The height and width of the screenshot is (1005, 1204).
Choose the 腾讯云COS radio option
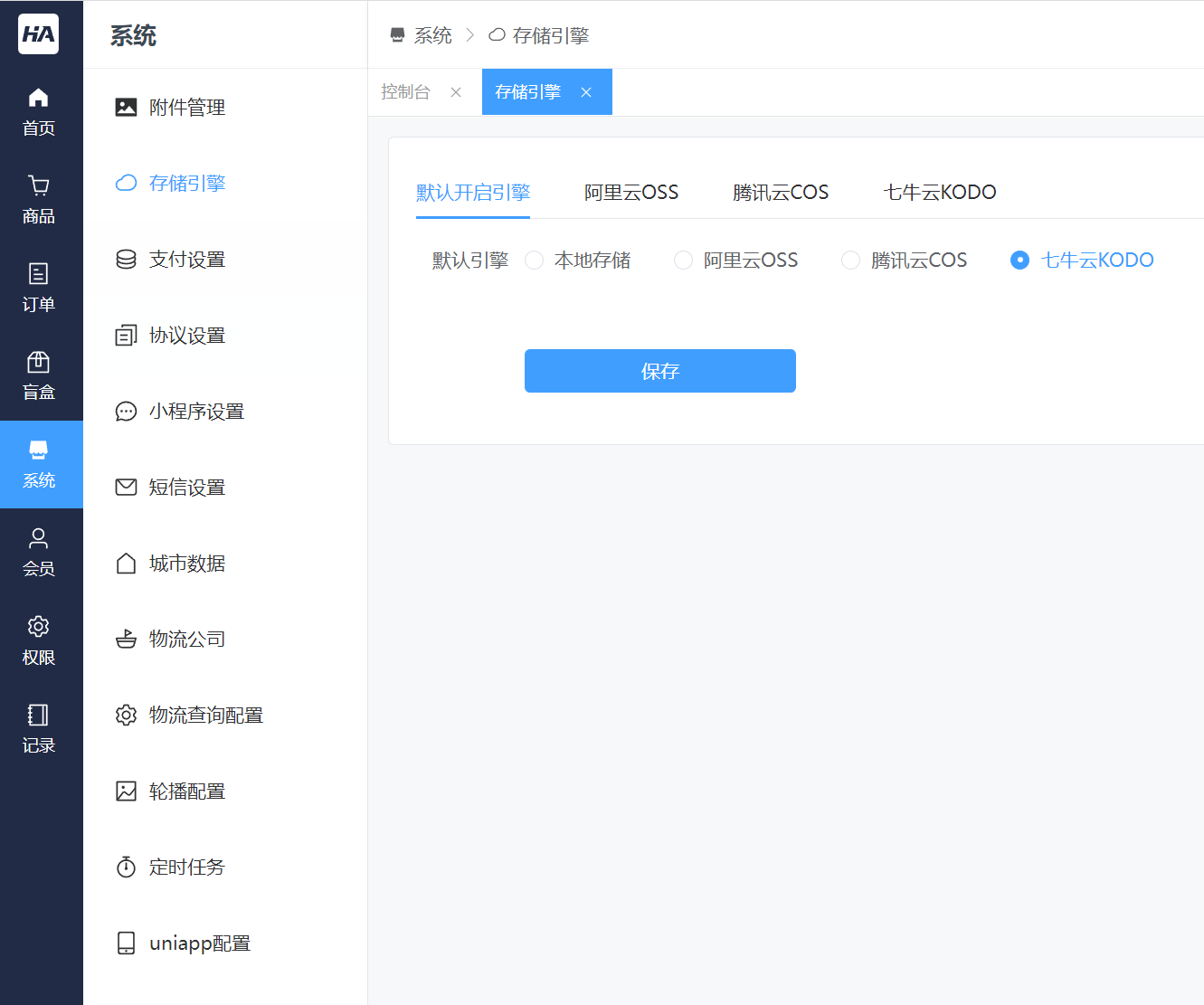850,261
